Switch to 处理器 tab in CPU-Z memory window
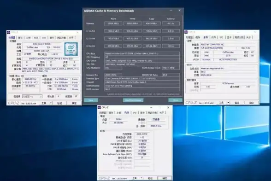The image size is (271, 181). (x=102, y=113)
